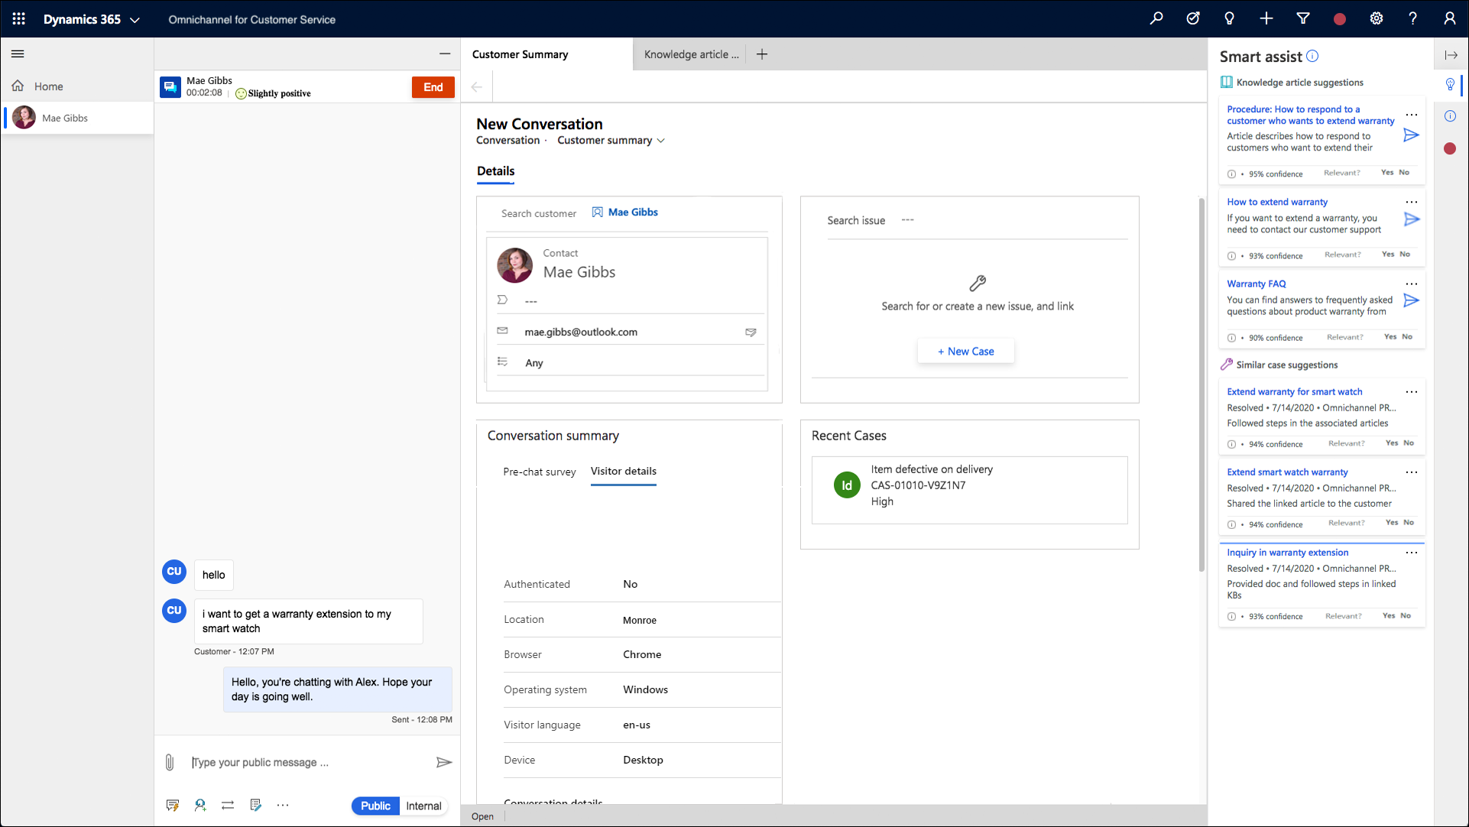This screenshot has width=1469, height=827.
Task: Expand the three-dot menu for Warranty FAQ
Action: pyautogui.click(x=1412, y=284)
